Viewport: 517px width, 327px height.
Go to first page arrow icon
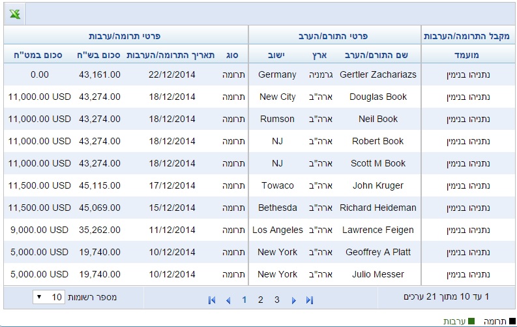pos(212,300)
